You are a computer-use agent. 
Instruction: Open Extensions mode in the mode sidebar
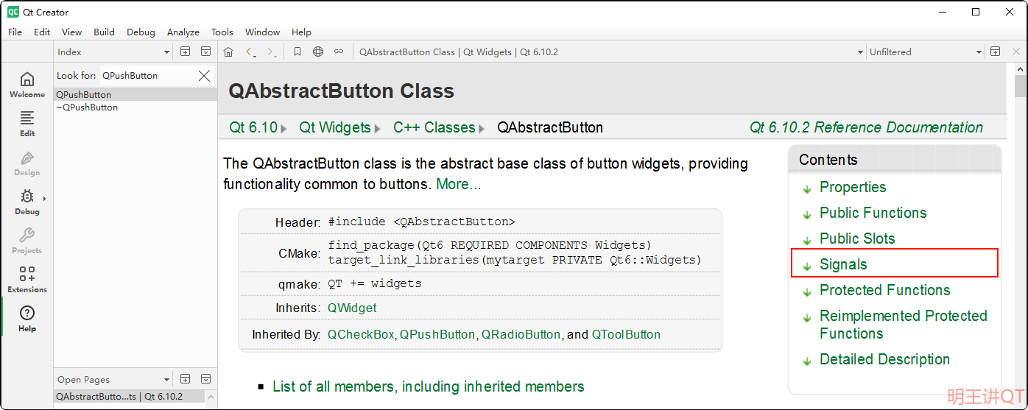pyautogui.click(x=27, y=280)
